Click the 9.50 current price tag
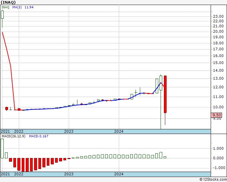 tap(216, 115)
